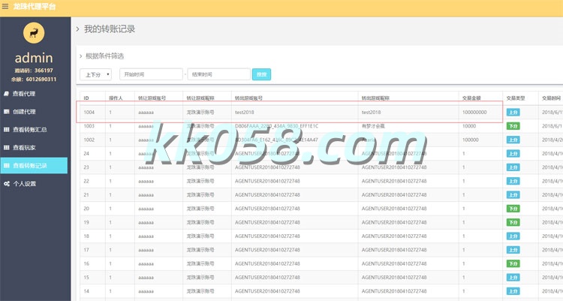Go to 个人设置 menu item
563x301 pixels.
pos(26,184)
